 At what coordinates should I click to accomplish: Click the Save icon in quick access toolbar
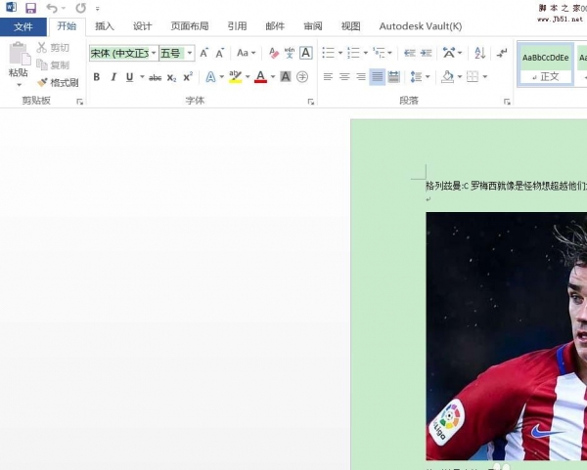[x=30, y=8]
